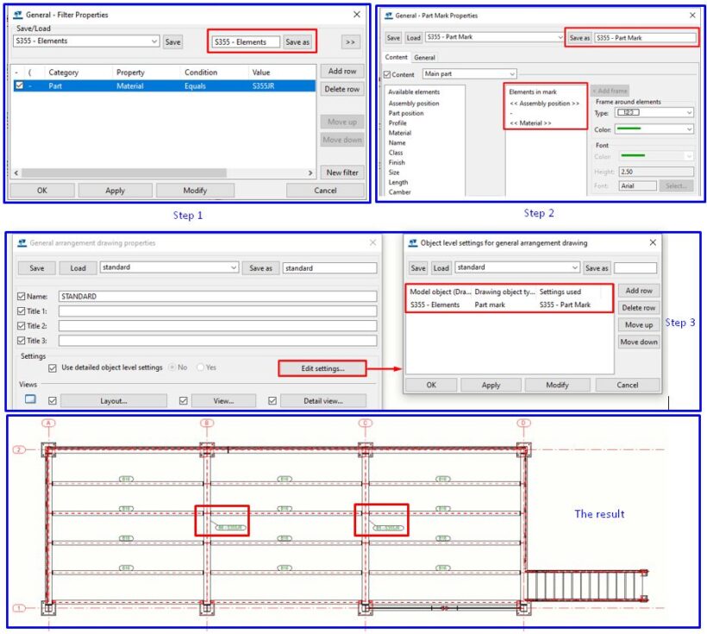This screenshot has height=634, width=707.
Task: Click Add row in Filter Properties
Action: (341, 71)
